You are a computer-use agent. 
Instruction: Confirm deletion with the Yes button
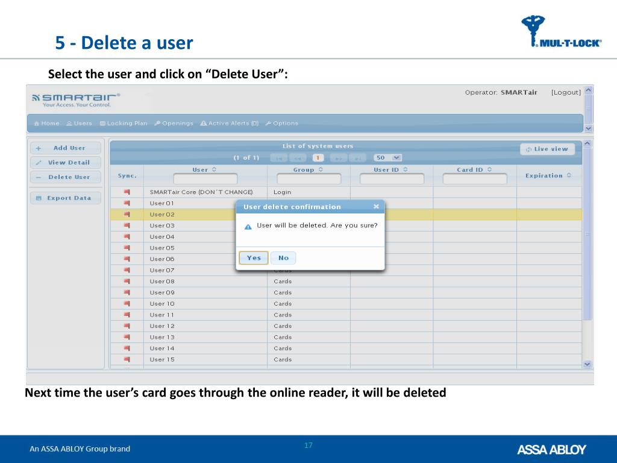click(x=254, y=258)
